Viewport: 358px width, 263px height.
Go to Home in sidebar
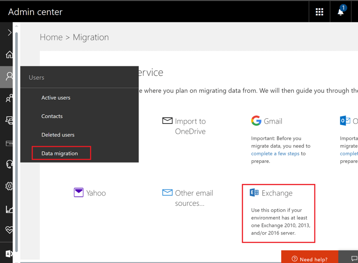point(9,54)
